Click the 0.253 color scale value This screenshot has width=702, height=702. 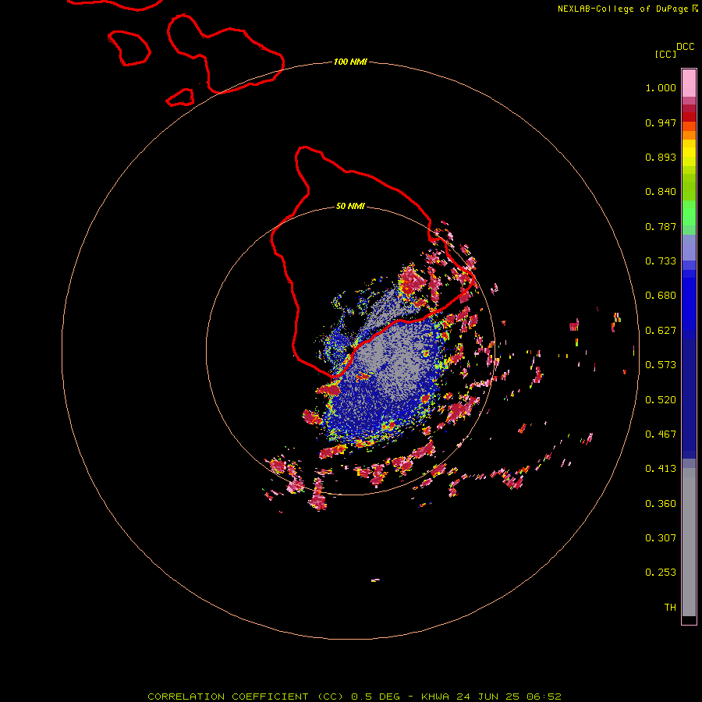tap(661, 573)
